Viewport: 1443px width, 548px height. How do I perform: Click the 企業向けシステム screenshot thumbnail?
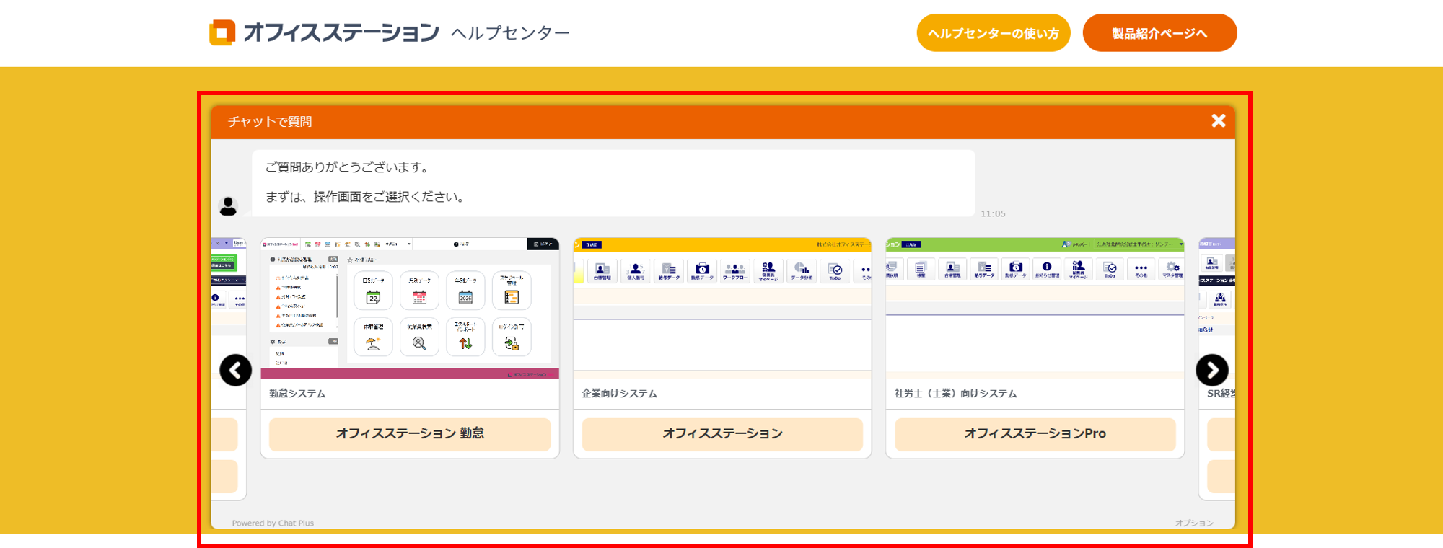[x=722, y=309]
